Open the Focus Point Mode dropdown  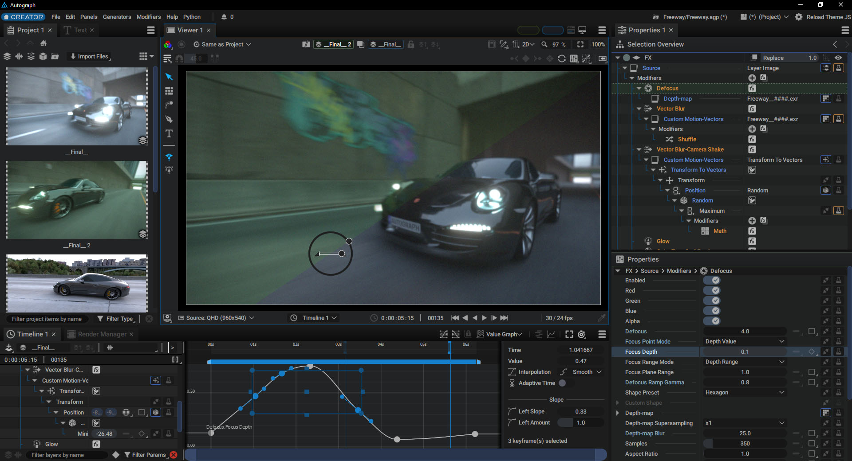745,341
